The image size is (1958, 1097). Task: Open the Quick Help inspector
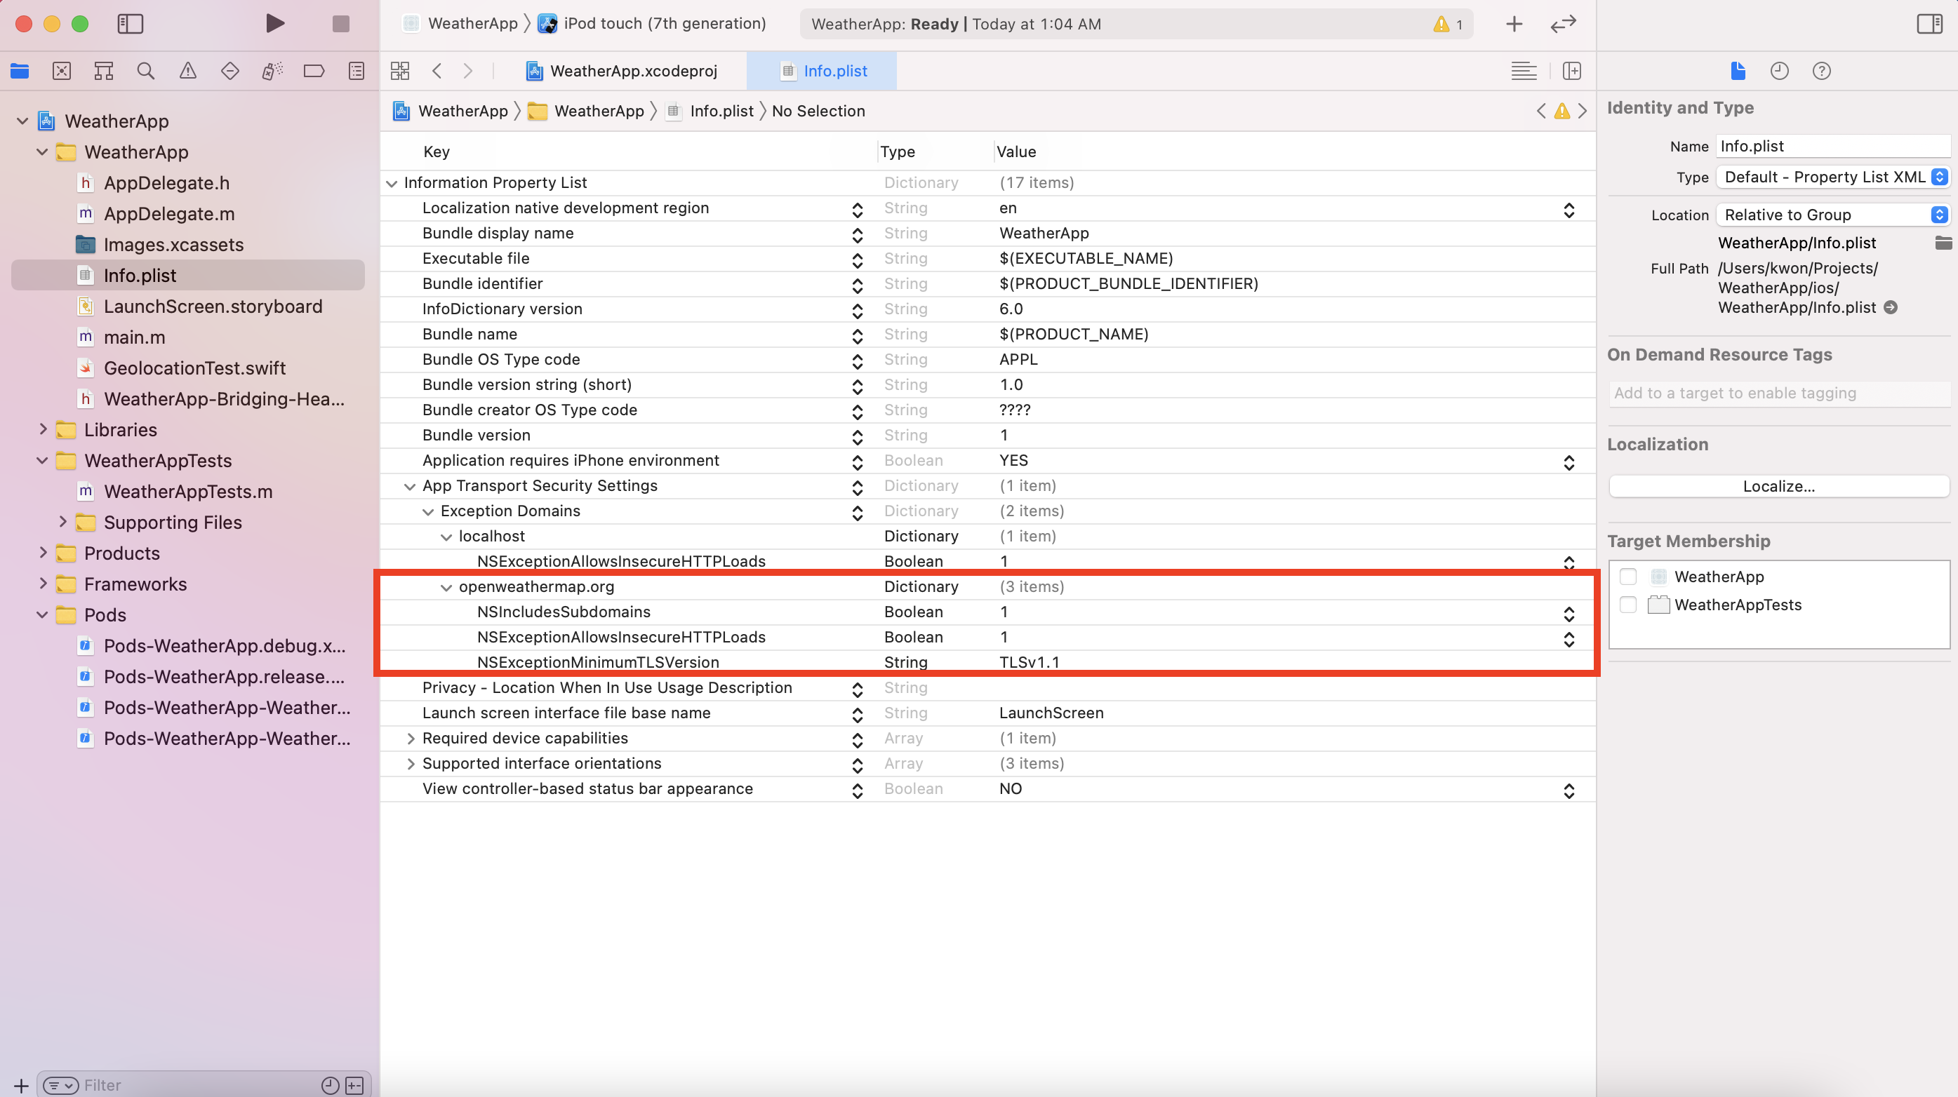tap(1821, 72)
